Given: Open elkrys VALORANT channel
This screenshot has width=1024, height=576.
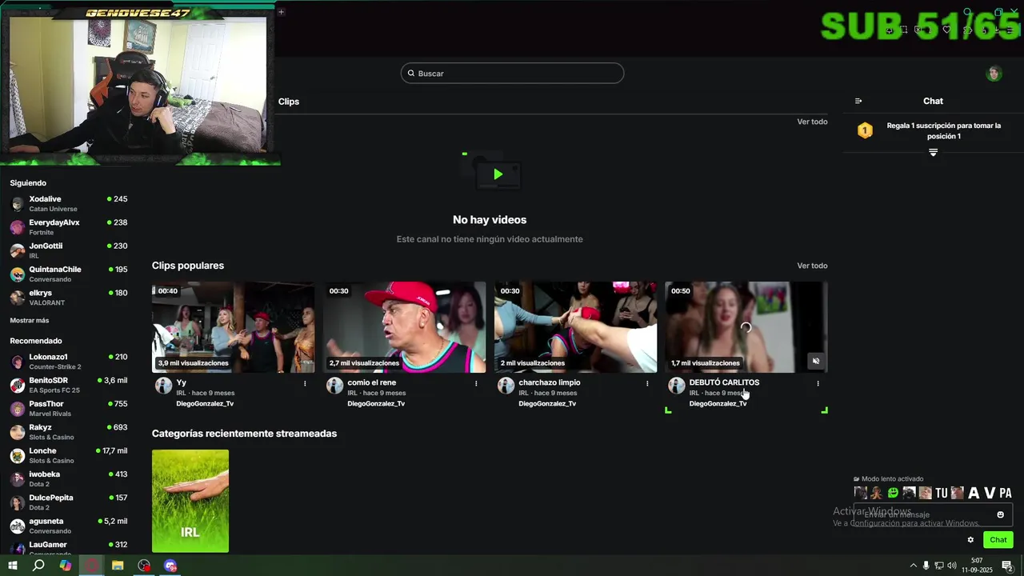Looking at the screenshot, I should (x=69, y=298).
